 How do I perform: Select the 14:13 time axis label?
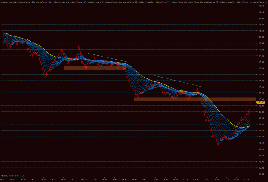[3, 179]
